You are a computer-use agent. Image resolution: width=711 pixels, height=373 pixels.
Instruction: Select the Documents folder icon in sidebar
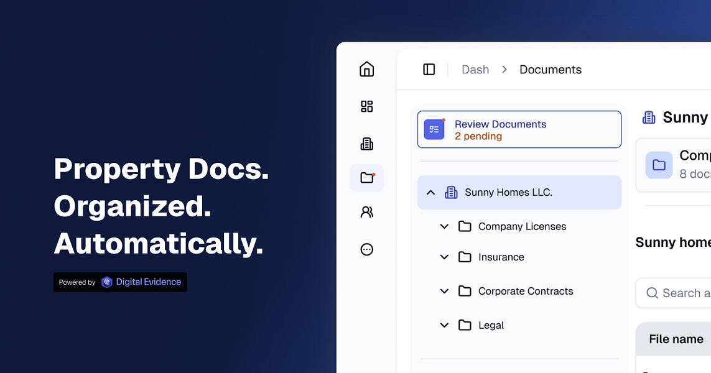click(367, 178)
